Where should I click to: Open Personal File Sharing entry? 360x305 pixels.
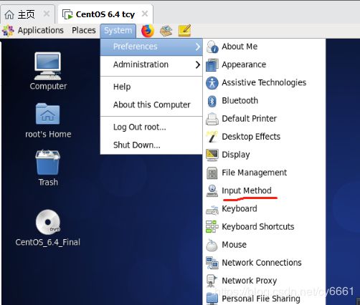click(x=264, y=299)
